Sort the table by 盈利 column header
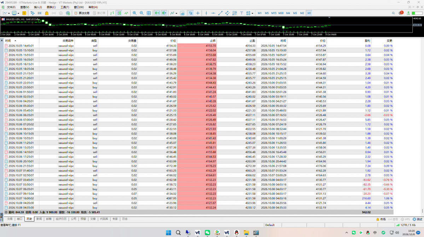This screenshot has height=237, width=424. point(367,41)
